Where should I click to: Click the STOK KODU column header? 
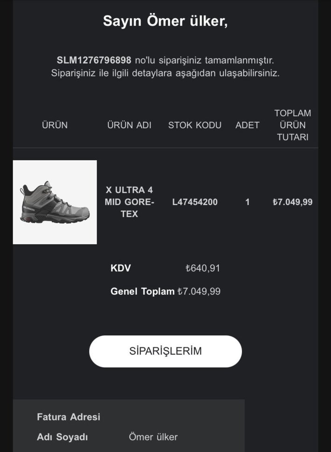point(195,125)
